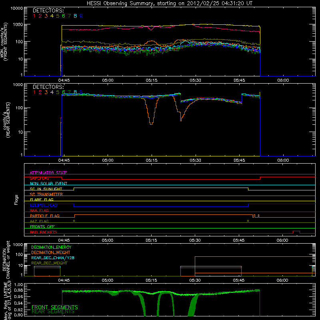The width and height of the screenshot is (320, 320).
Task: Click 10000 y-axis value on front segments plot
Action: tap(17, 8)
